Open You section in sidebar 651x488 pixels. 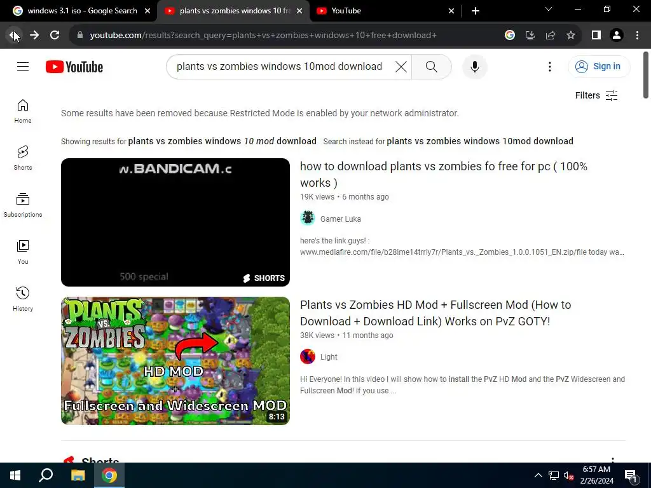click(23, 252)
